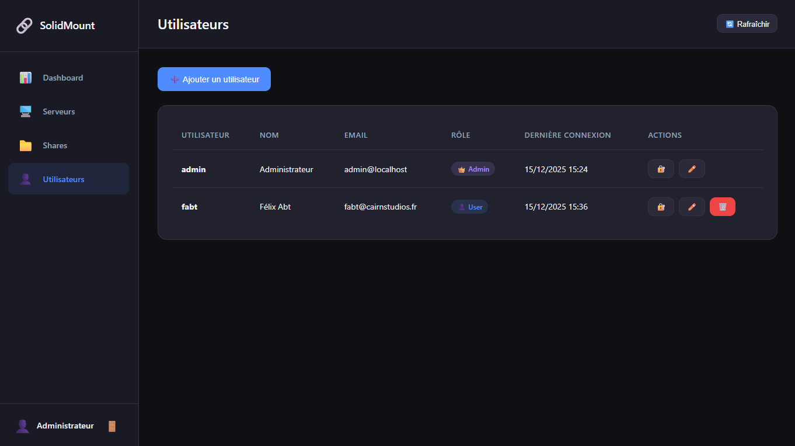
Task: Click the Dernière connexion column header
Action: [x=567, y=135]
